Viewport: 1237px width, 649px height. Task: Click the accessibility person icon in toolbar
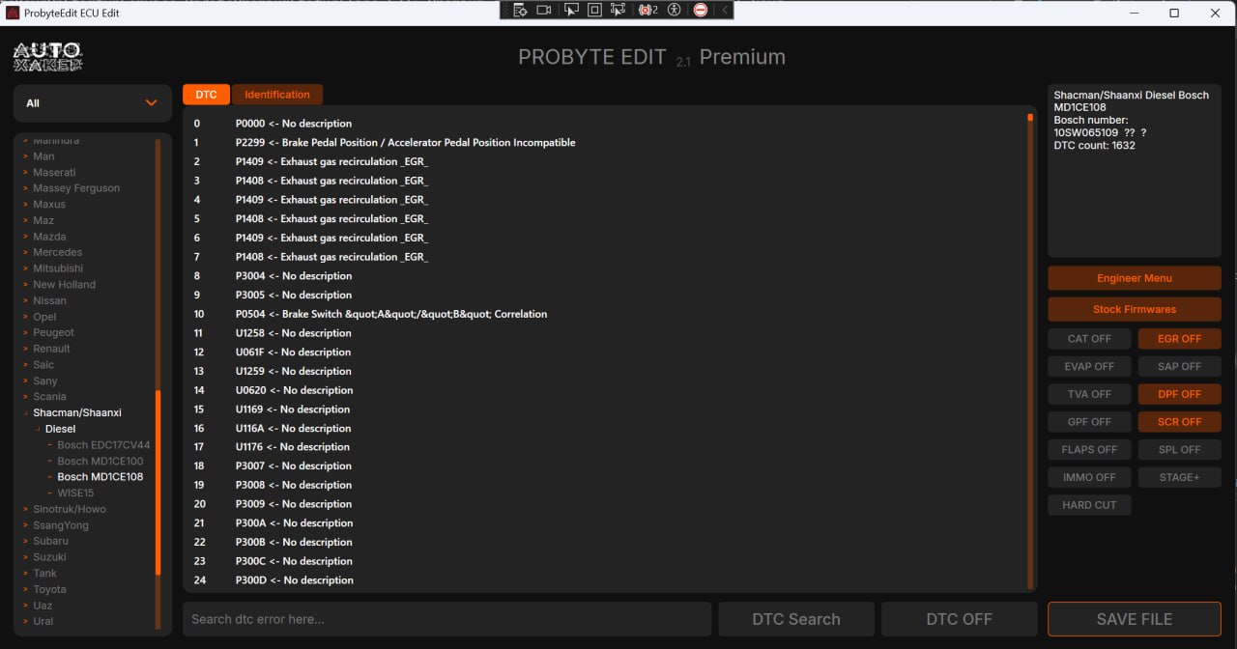tap(675, 10)
